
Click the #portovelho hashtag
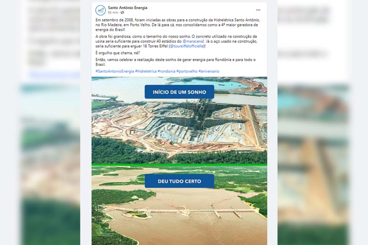pos(187,71)
